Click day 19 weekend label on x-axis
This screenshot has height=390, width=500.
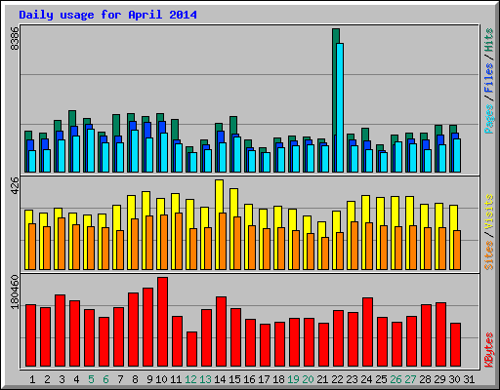tap(293, 379)
